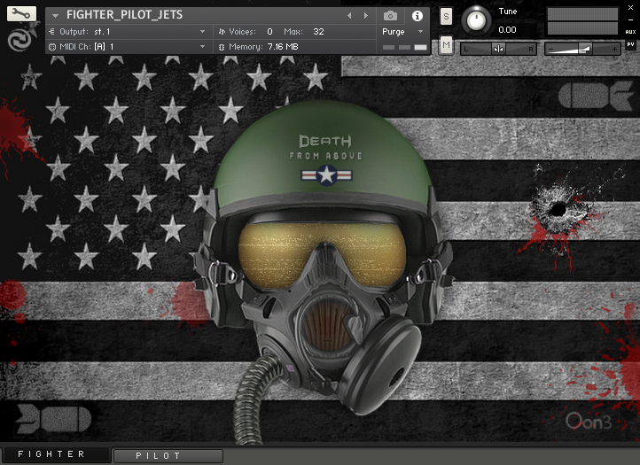Solo the instrument with S button

coord(446,16)
